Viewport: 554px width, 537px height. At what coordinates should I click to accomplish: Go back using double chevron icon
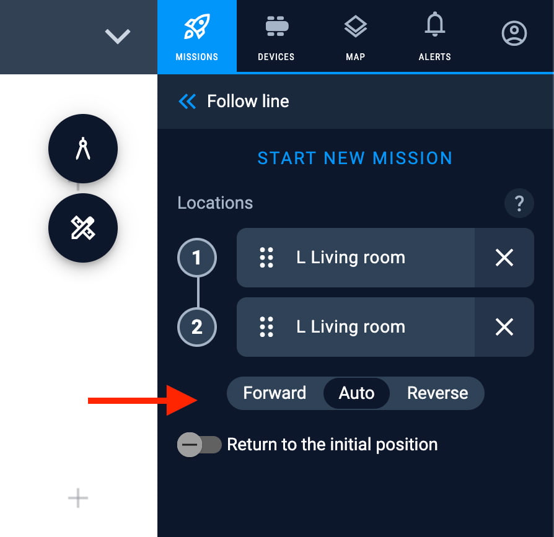pyautogui.click(x=187, y=102)
